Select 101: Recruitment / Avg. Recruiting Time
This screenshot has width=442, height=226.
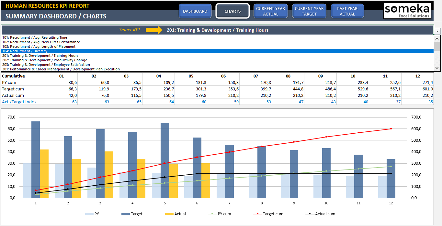(39, 37)
